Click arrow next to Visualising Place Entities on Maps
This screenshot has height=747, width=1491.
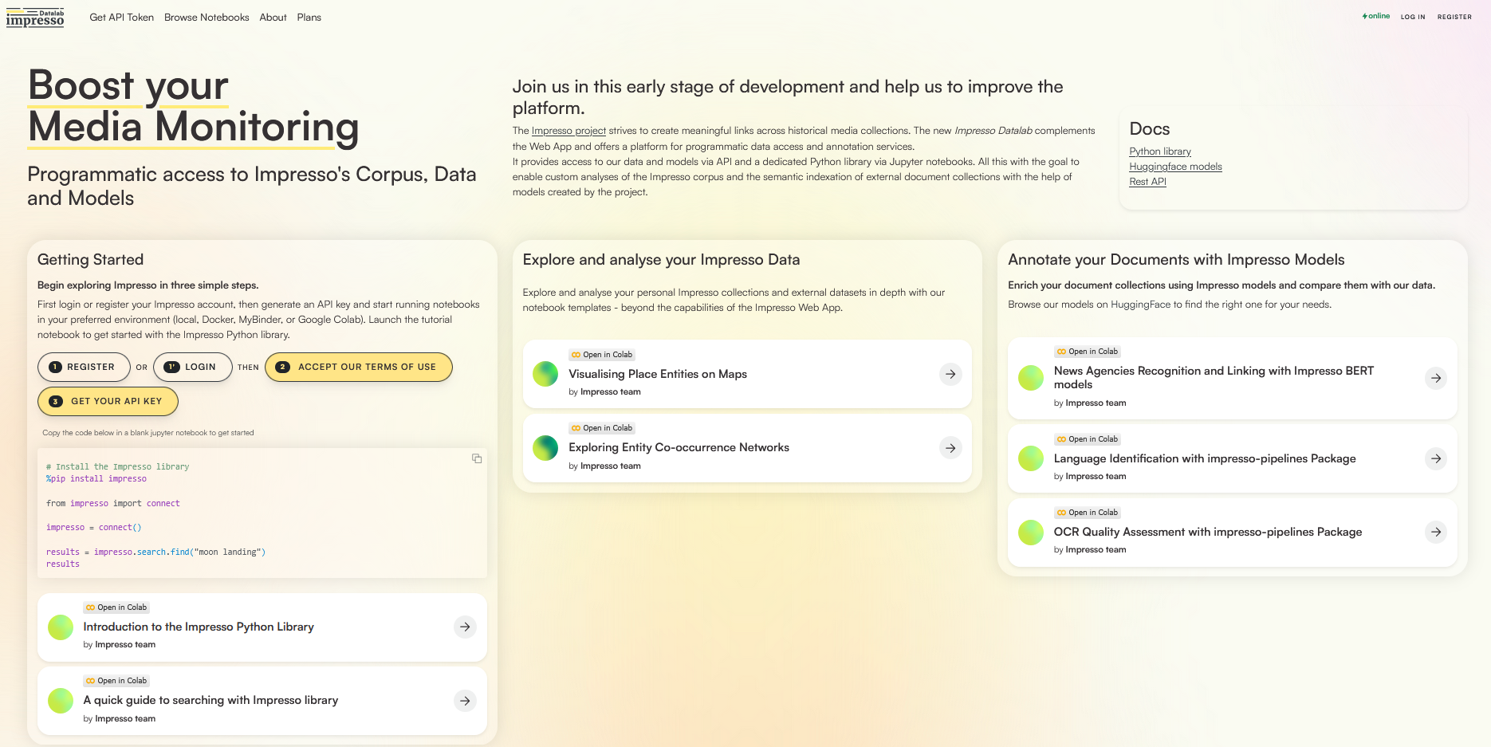pyautogui.click(x=950, y=374)
